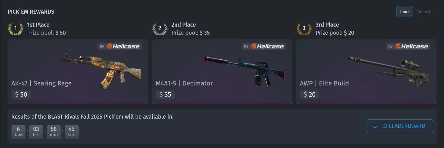Click the silver 2nd place laurel icon
Viewport: 444px width, 148px height.
click(160, 28)
